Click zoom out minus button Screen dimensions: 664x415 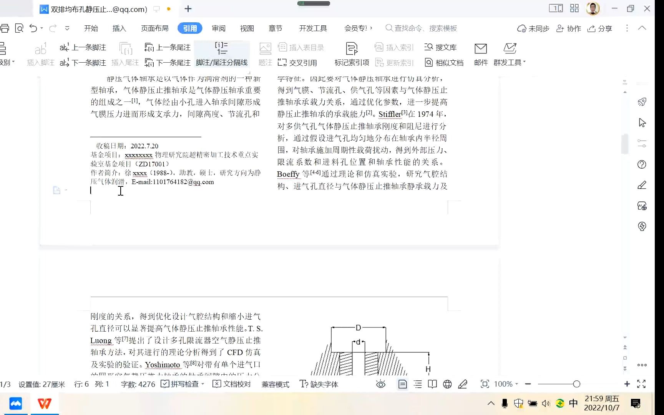[528, 384]
